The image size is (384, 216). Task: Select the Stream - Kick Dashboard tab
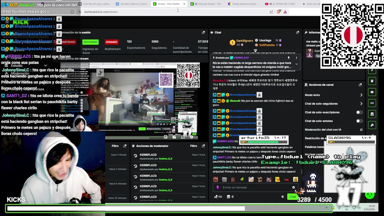coord(169,4)
